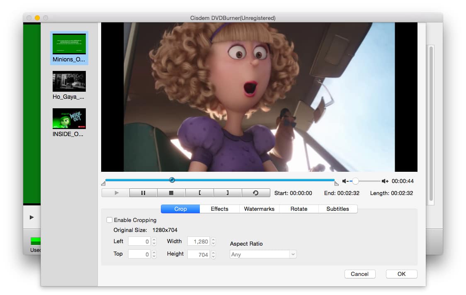The height and width of the screenshot is (295, 466).
Task: Set trim end with right bracket button
Action: coord(227,193)
